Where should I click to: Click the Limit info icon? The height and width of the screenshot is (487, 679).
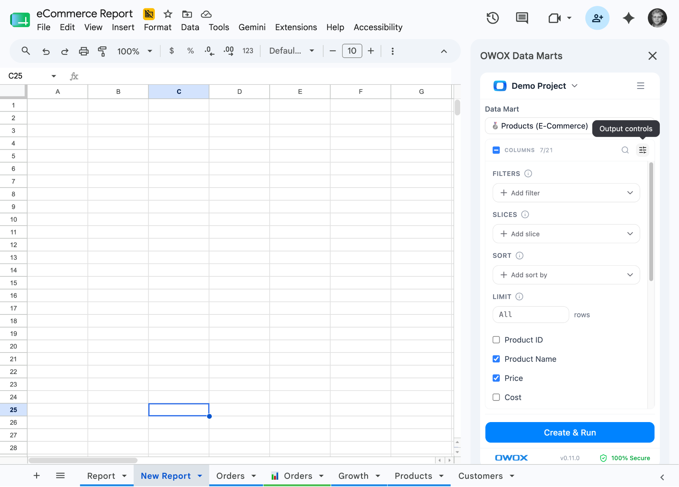click(519, 297)
